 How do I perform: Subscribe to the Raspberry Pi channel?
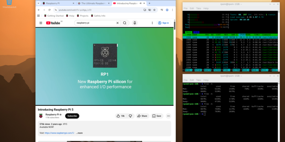[72, 116]
